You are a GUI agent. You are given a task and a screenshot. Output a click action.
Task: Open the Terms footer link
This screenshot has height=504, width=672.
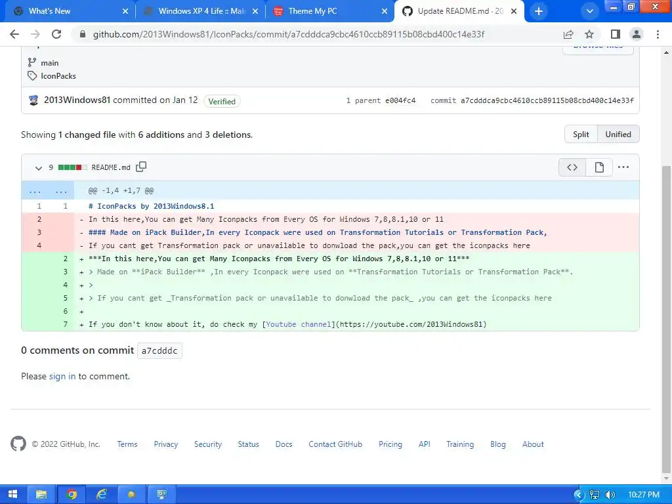127,444
